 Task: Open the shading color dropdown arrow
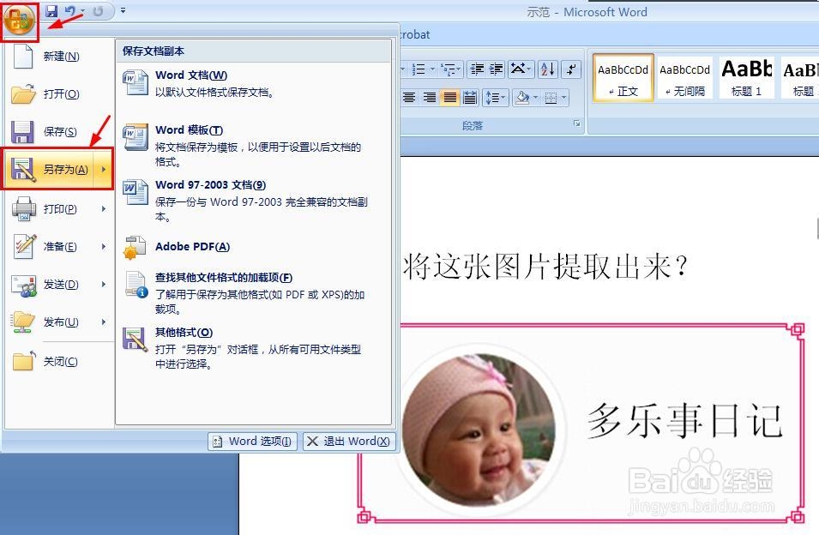(536, 98)
